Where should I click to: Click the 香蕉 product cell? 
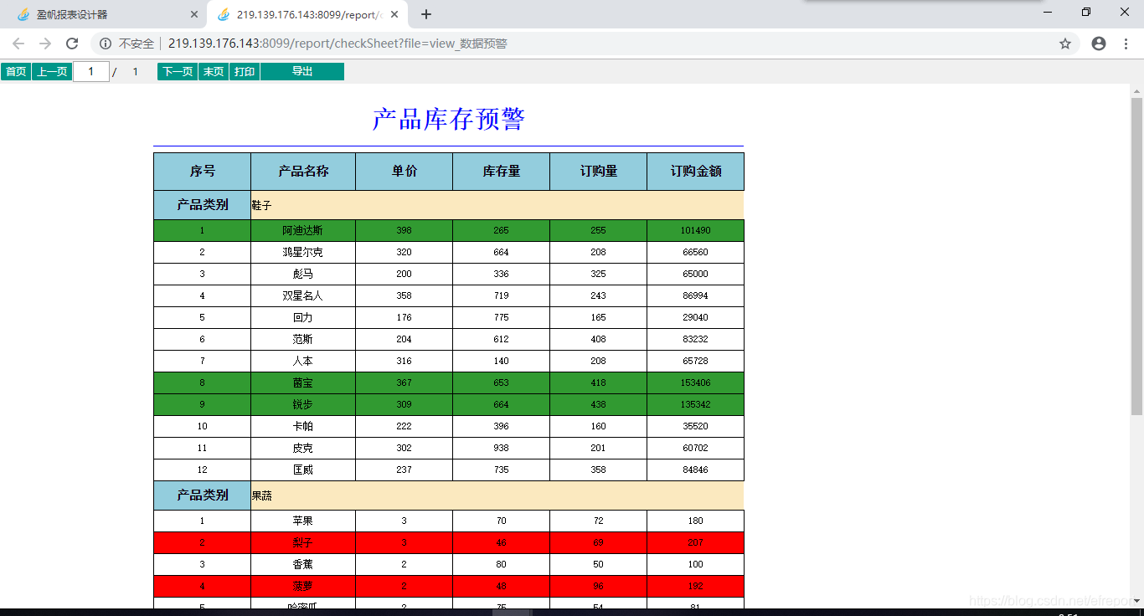(303, 564)
